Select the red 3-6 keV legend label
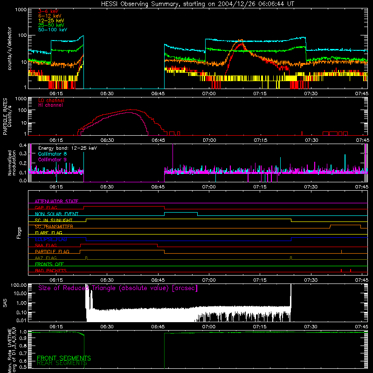The image size is (373, 373). pos(48,11)
